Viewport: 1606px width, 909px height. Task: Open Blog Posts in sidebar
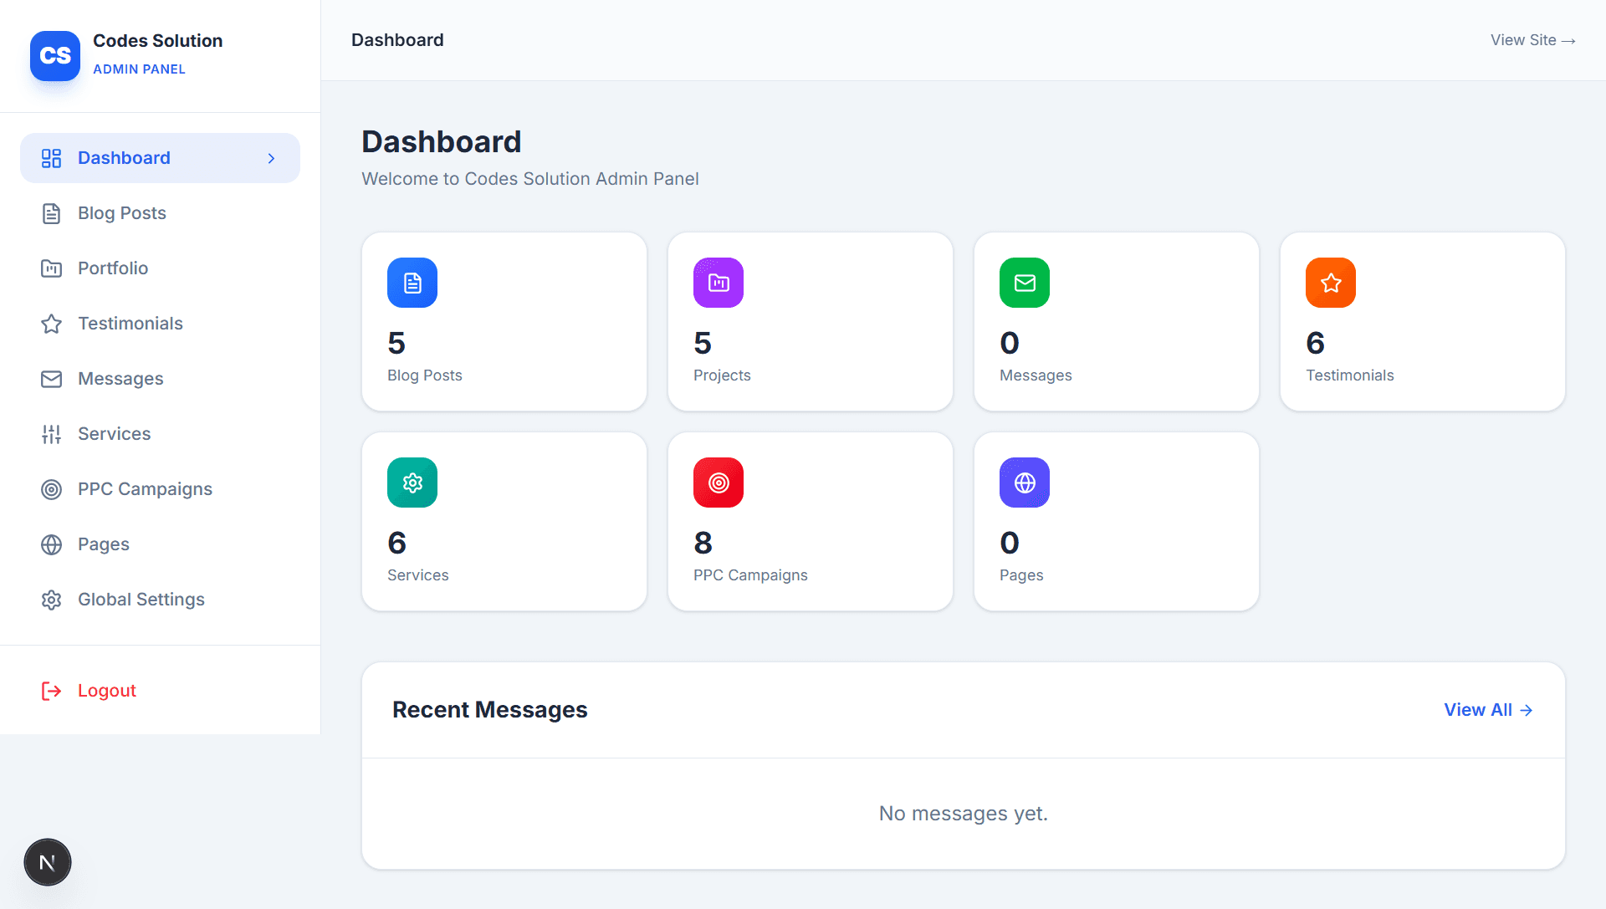tap(122, 213)
